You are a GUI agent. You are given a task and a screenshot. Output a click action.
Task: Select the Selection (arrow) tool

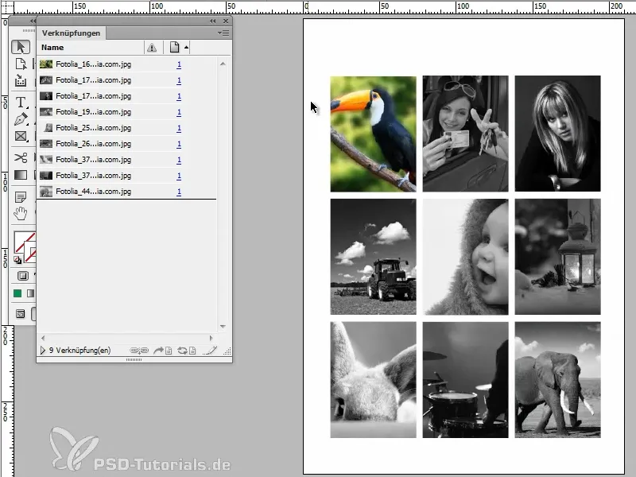coord(21,47)
